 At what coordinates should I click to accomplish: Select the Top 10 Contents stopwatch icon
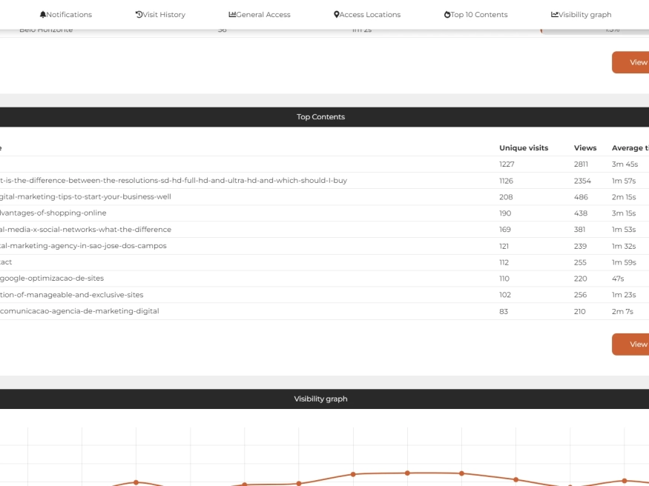[446, 13]
